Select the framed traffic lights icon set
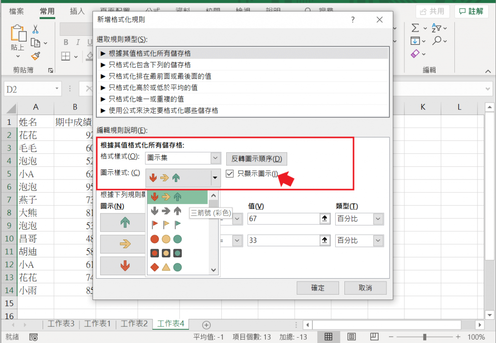The image size is (496, 343). pyautogui.click(x=166, y=253)
